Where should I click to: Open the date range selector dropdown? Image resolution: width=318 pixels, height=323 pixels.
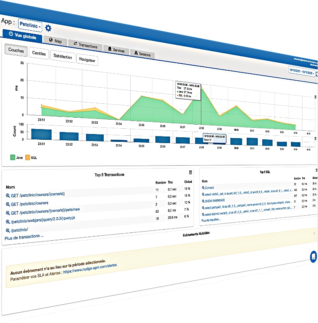(302, 71)
